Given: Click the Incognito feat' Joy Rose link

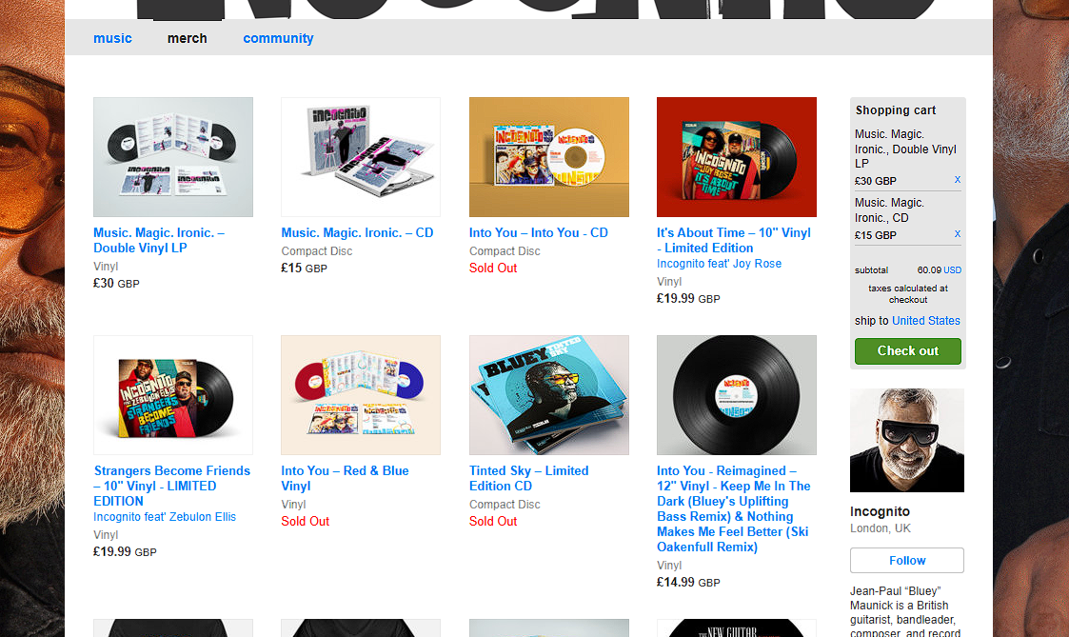Looking at the screenshot, I should point(720,264).
